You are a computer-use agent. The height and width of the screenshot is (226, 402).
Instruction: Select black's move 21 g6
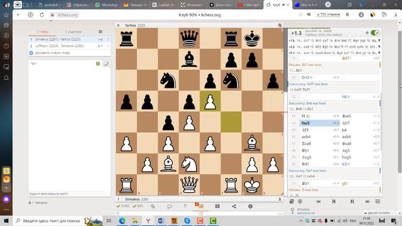click(360, 183)
